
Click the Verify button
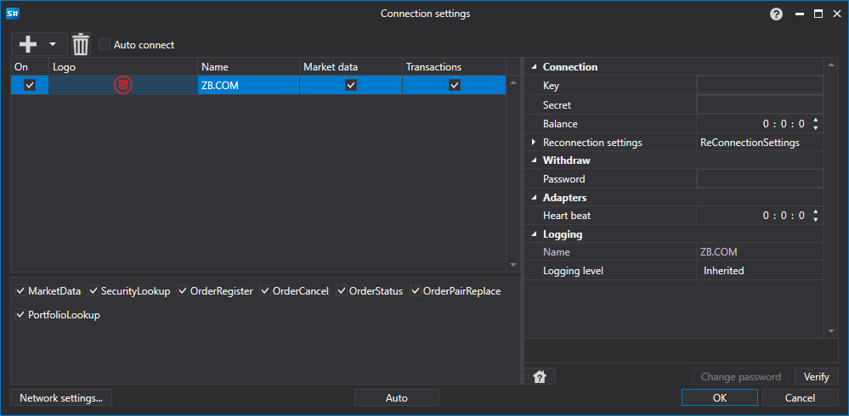pos(817,376)
